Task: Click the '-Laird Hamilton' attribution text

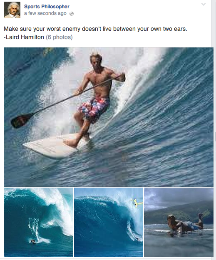Action: 24,37
